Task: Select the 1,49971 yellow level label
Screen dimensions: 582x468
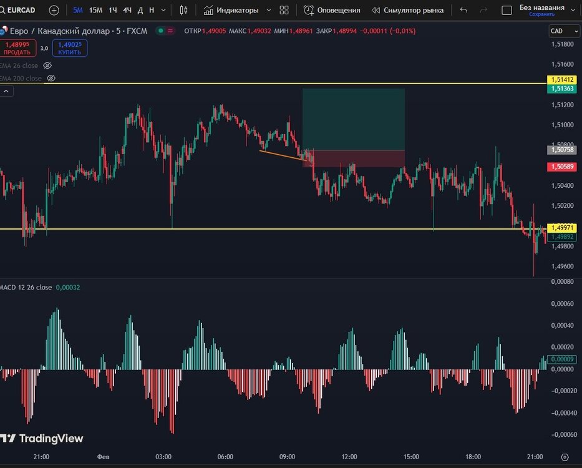Action: coord(562,228)
